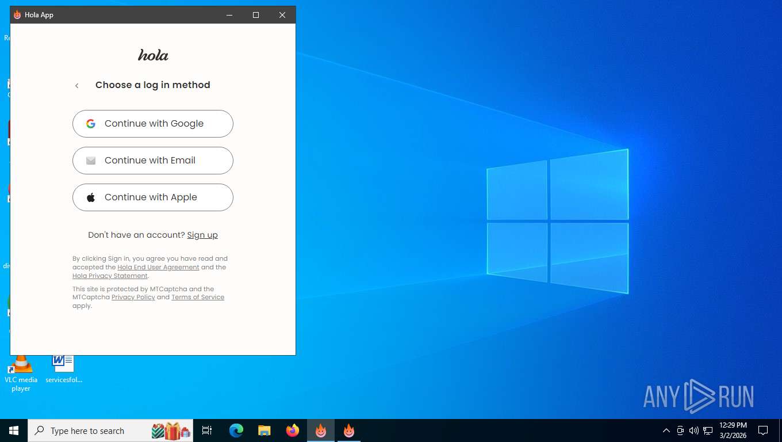Open the notification center icon
This screenshot has width=782, height=442.
point(763,430)
